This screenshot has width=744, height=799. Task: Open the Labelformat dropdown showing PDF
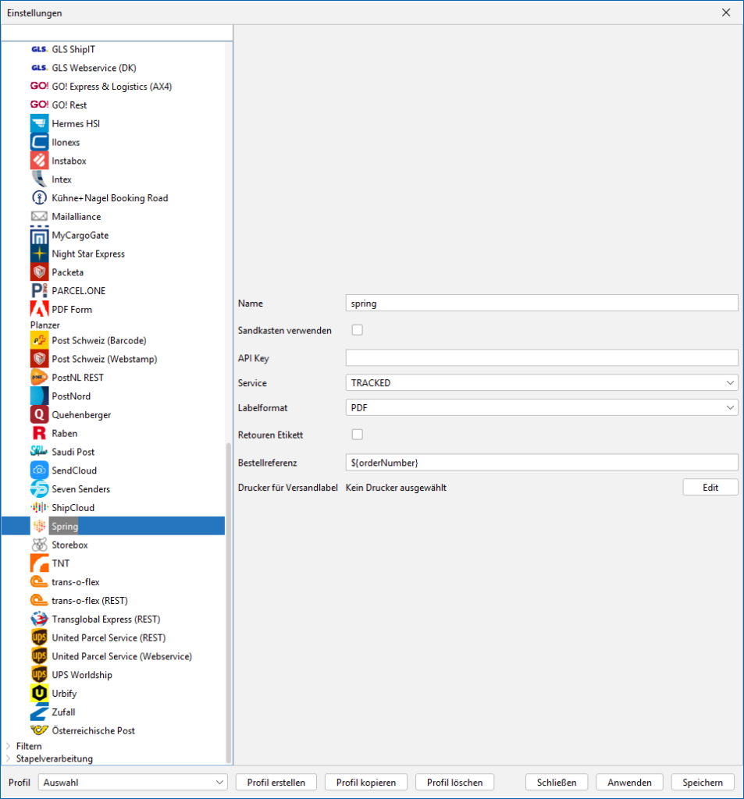coord(541,407)
